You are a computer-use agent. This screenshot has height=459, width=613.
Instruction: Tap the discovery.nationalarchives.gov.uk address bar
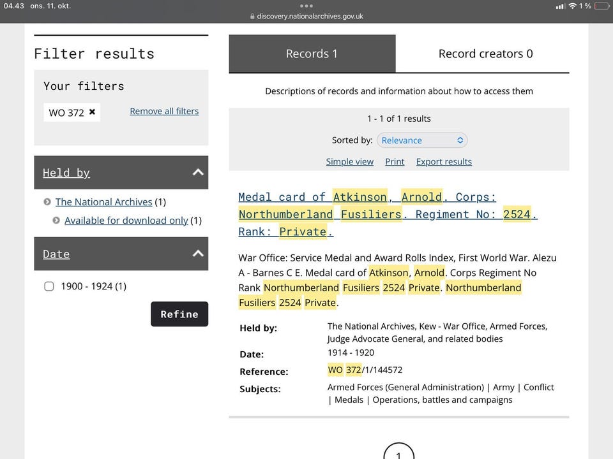point(310,17)
